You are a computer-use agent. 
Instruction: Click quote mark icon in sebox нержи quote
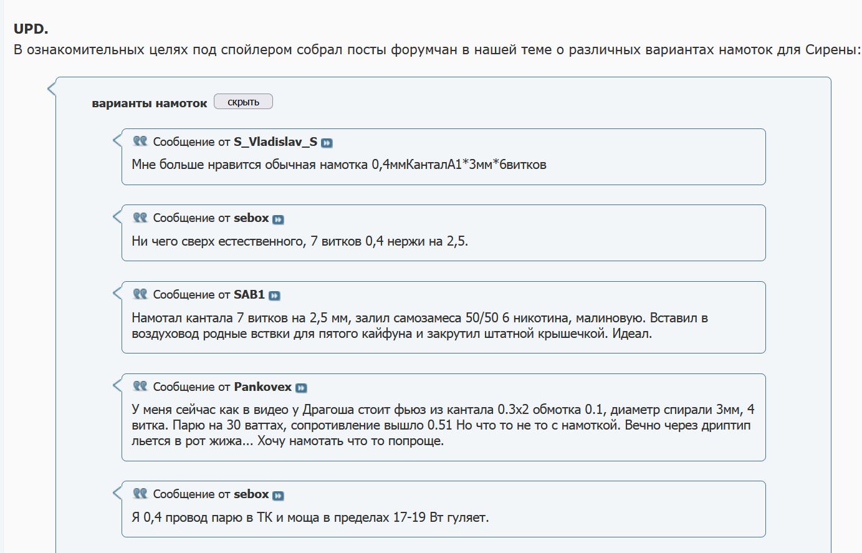coord(140,217)
